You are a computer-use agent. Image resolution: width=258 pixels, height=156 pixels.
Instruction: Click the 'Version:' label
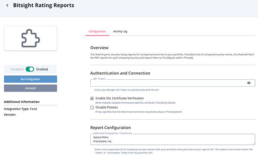click(10, 115)
